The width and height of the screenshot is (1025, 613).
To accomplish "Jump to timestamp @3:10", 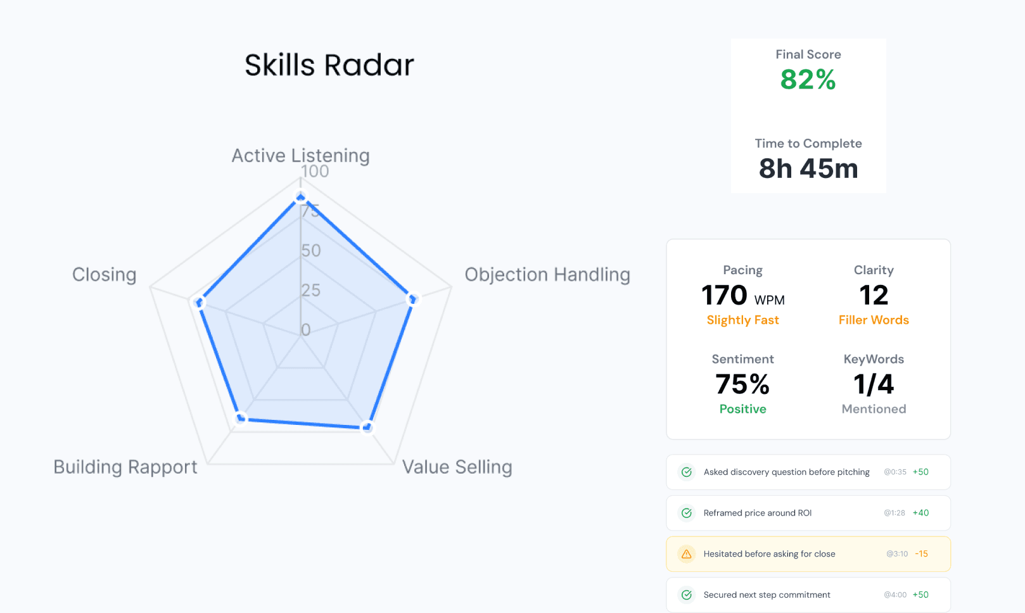I will pyautogui.click(x=897, y=554).
